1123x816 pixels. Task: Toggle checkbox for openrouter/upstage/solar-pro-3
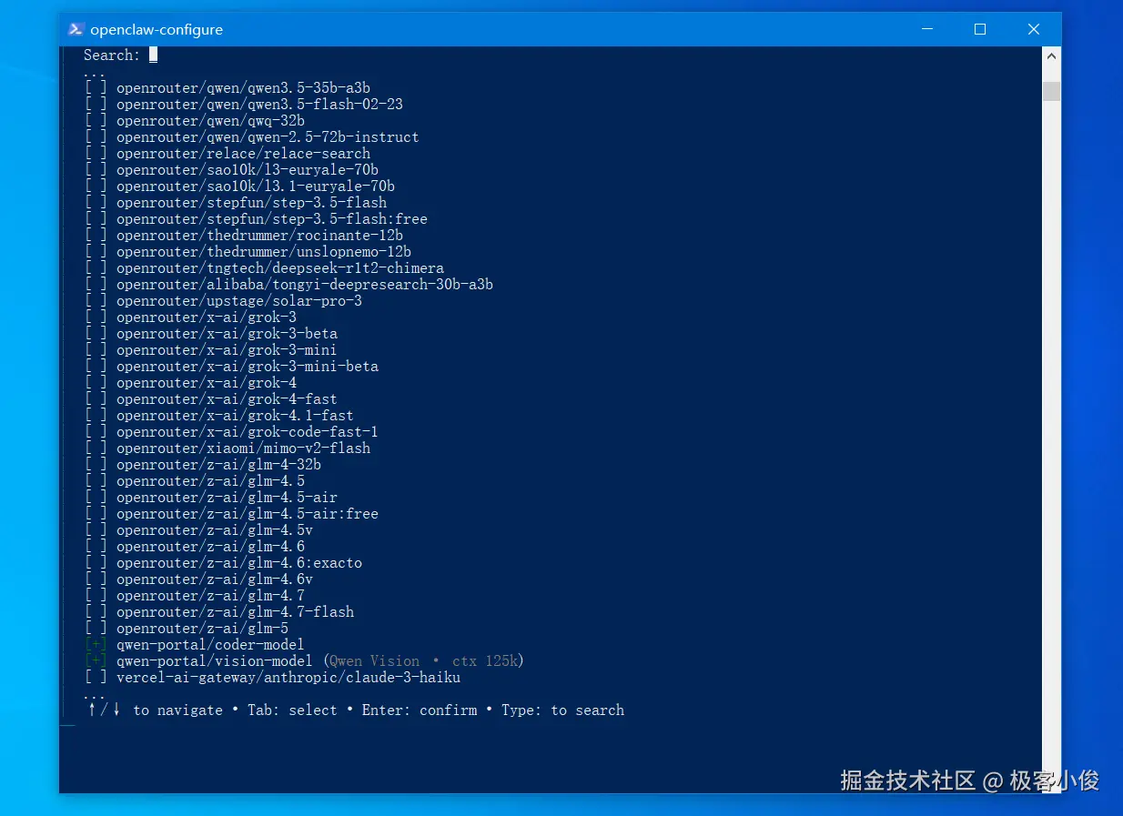(96, 301)
